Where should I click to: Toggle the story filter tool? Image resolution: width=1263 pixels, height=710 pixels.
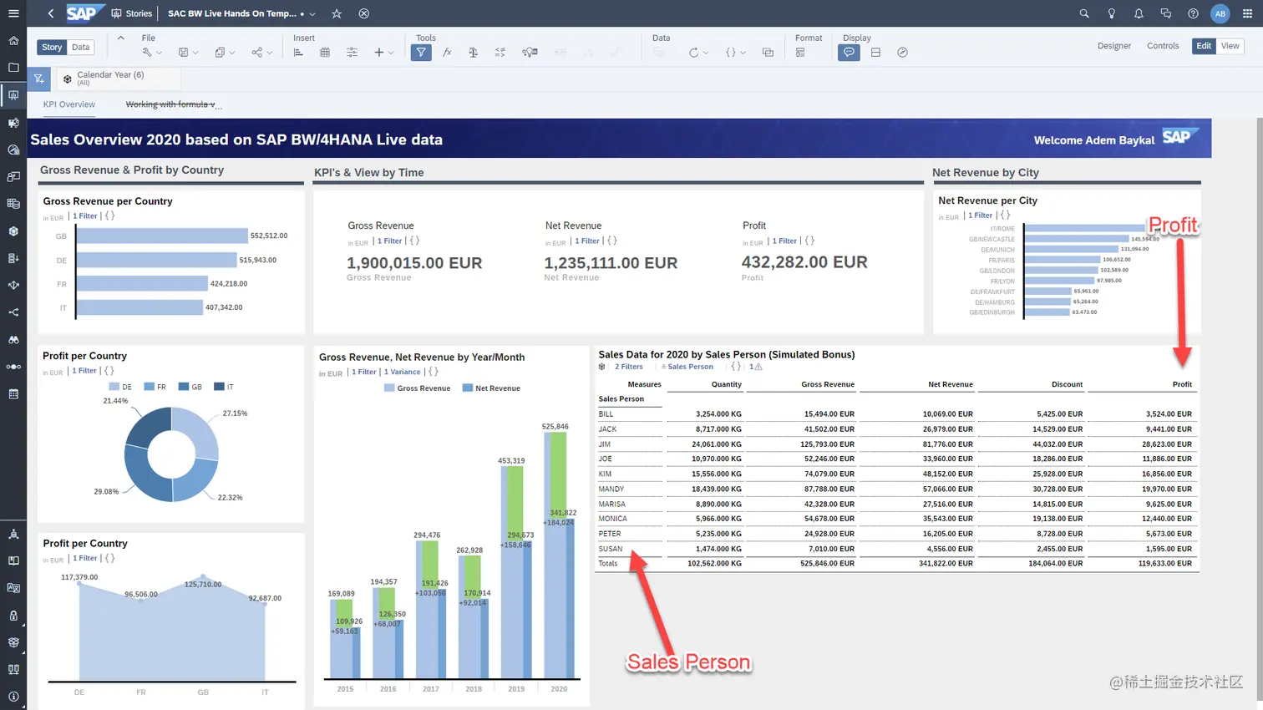tap(421, 52)
